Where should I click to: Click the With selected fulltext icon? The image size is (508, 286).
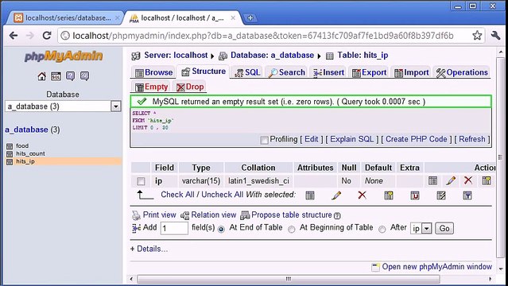[467, 195]
